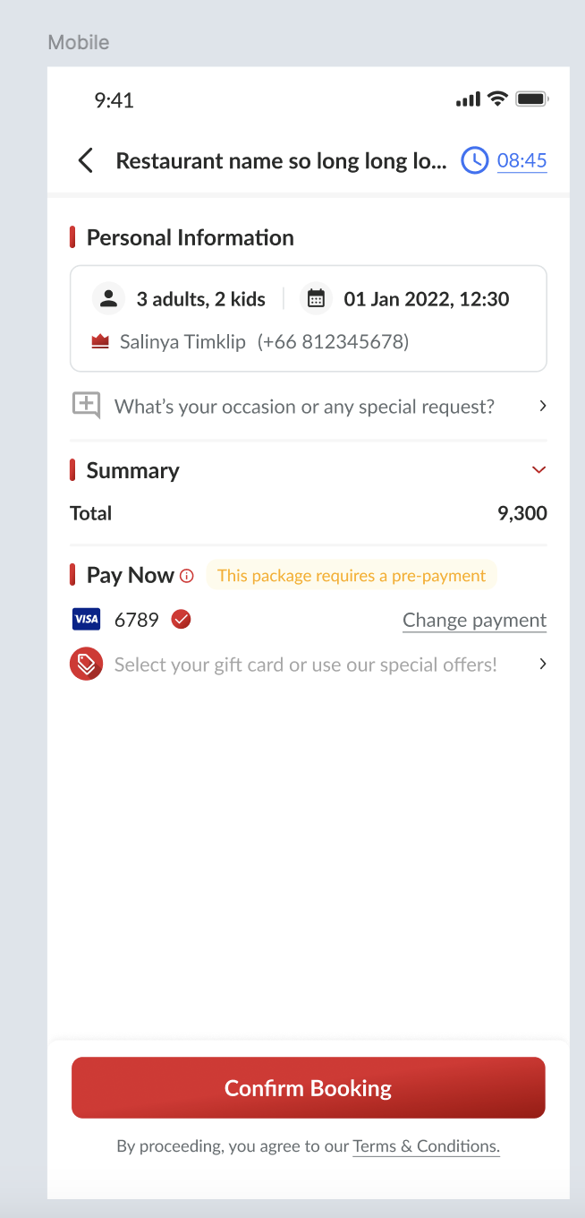The image size is (585, 1218).
Task: Select the gift card or special offers row
Action: pos(305,665)
